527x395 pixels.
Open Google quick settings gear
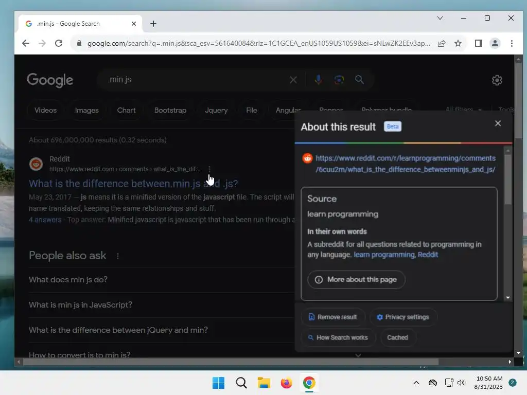point(497,80)
